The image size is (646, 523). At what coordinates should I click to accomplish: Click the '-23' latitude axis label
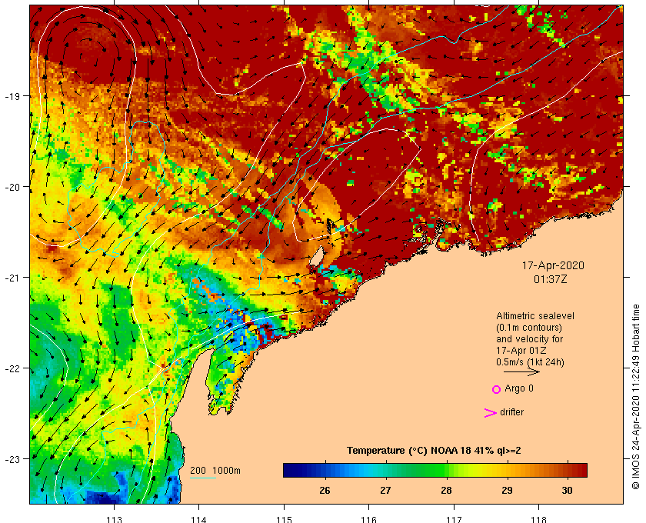[x=12, y=458]
